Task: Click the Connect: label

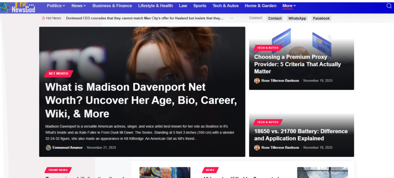Action: (256, 18)
